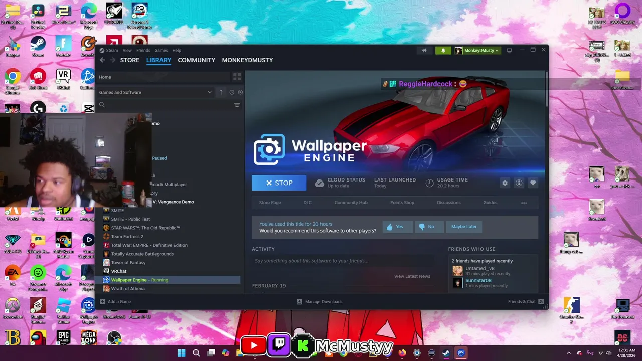Click the Steam announcements megaphone icon
Viewport: 642px width, 361px height.
424,50
